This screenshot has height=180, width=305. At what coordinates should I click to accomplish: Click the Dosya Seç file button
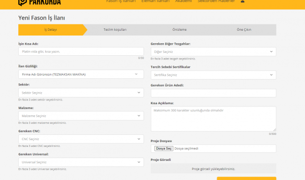(x=164, y=148)
